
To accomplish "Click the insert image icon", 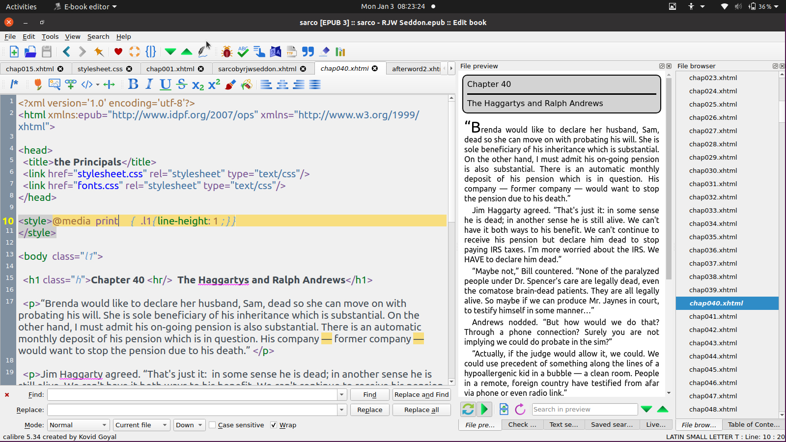I will pyautogui.click(x=55, y=84).
